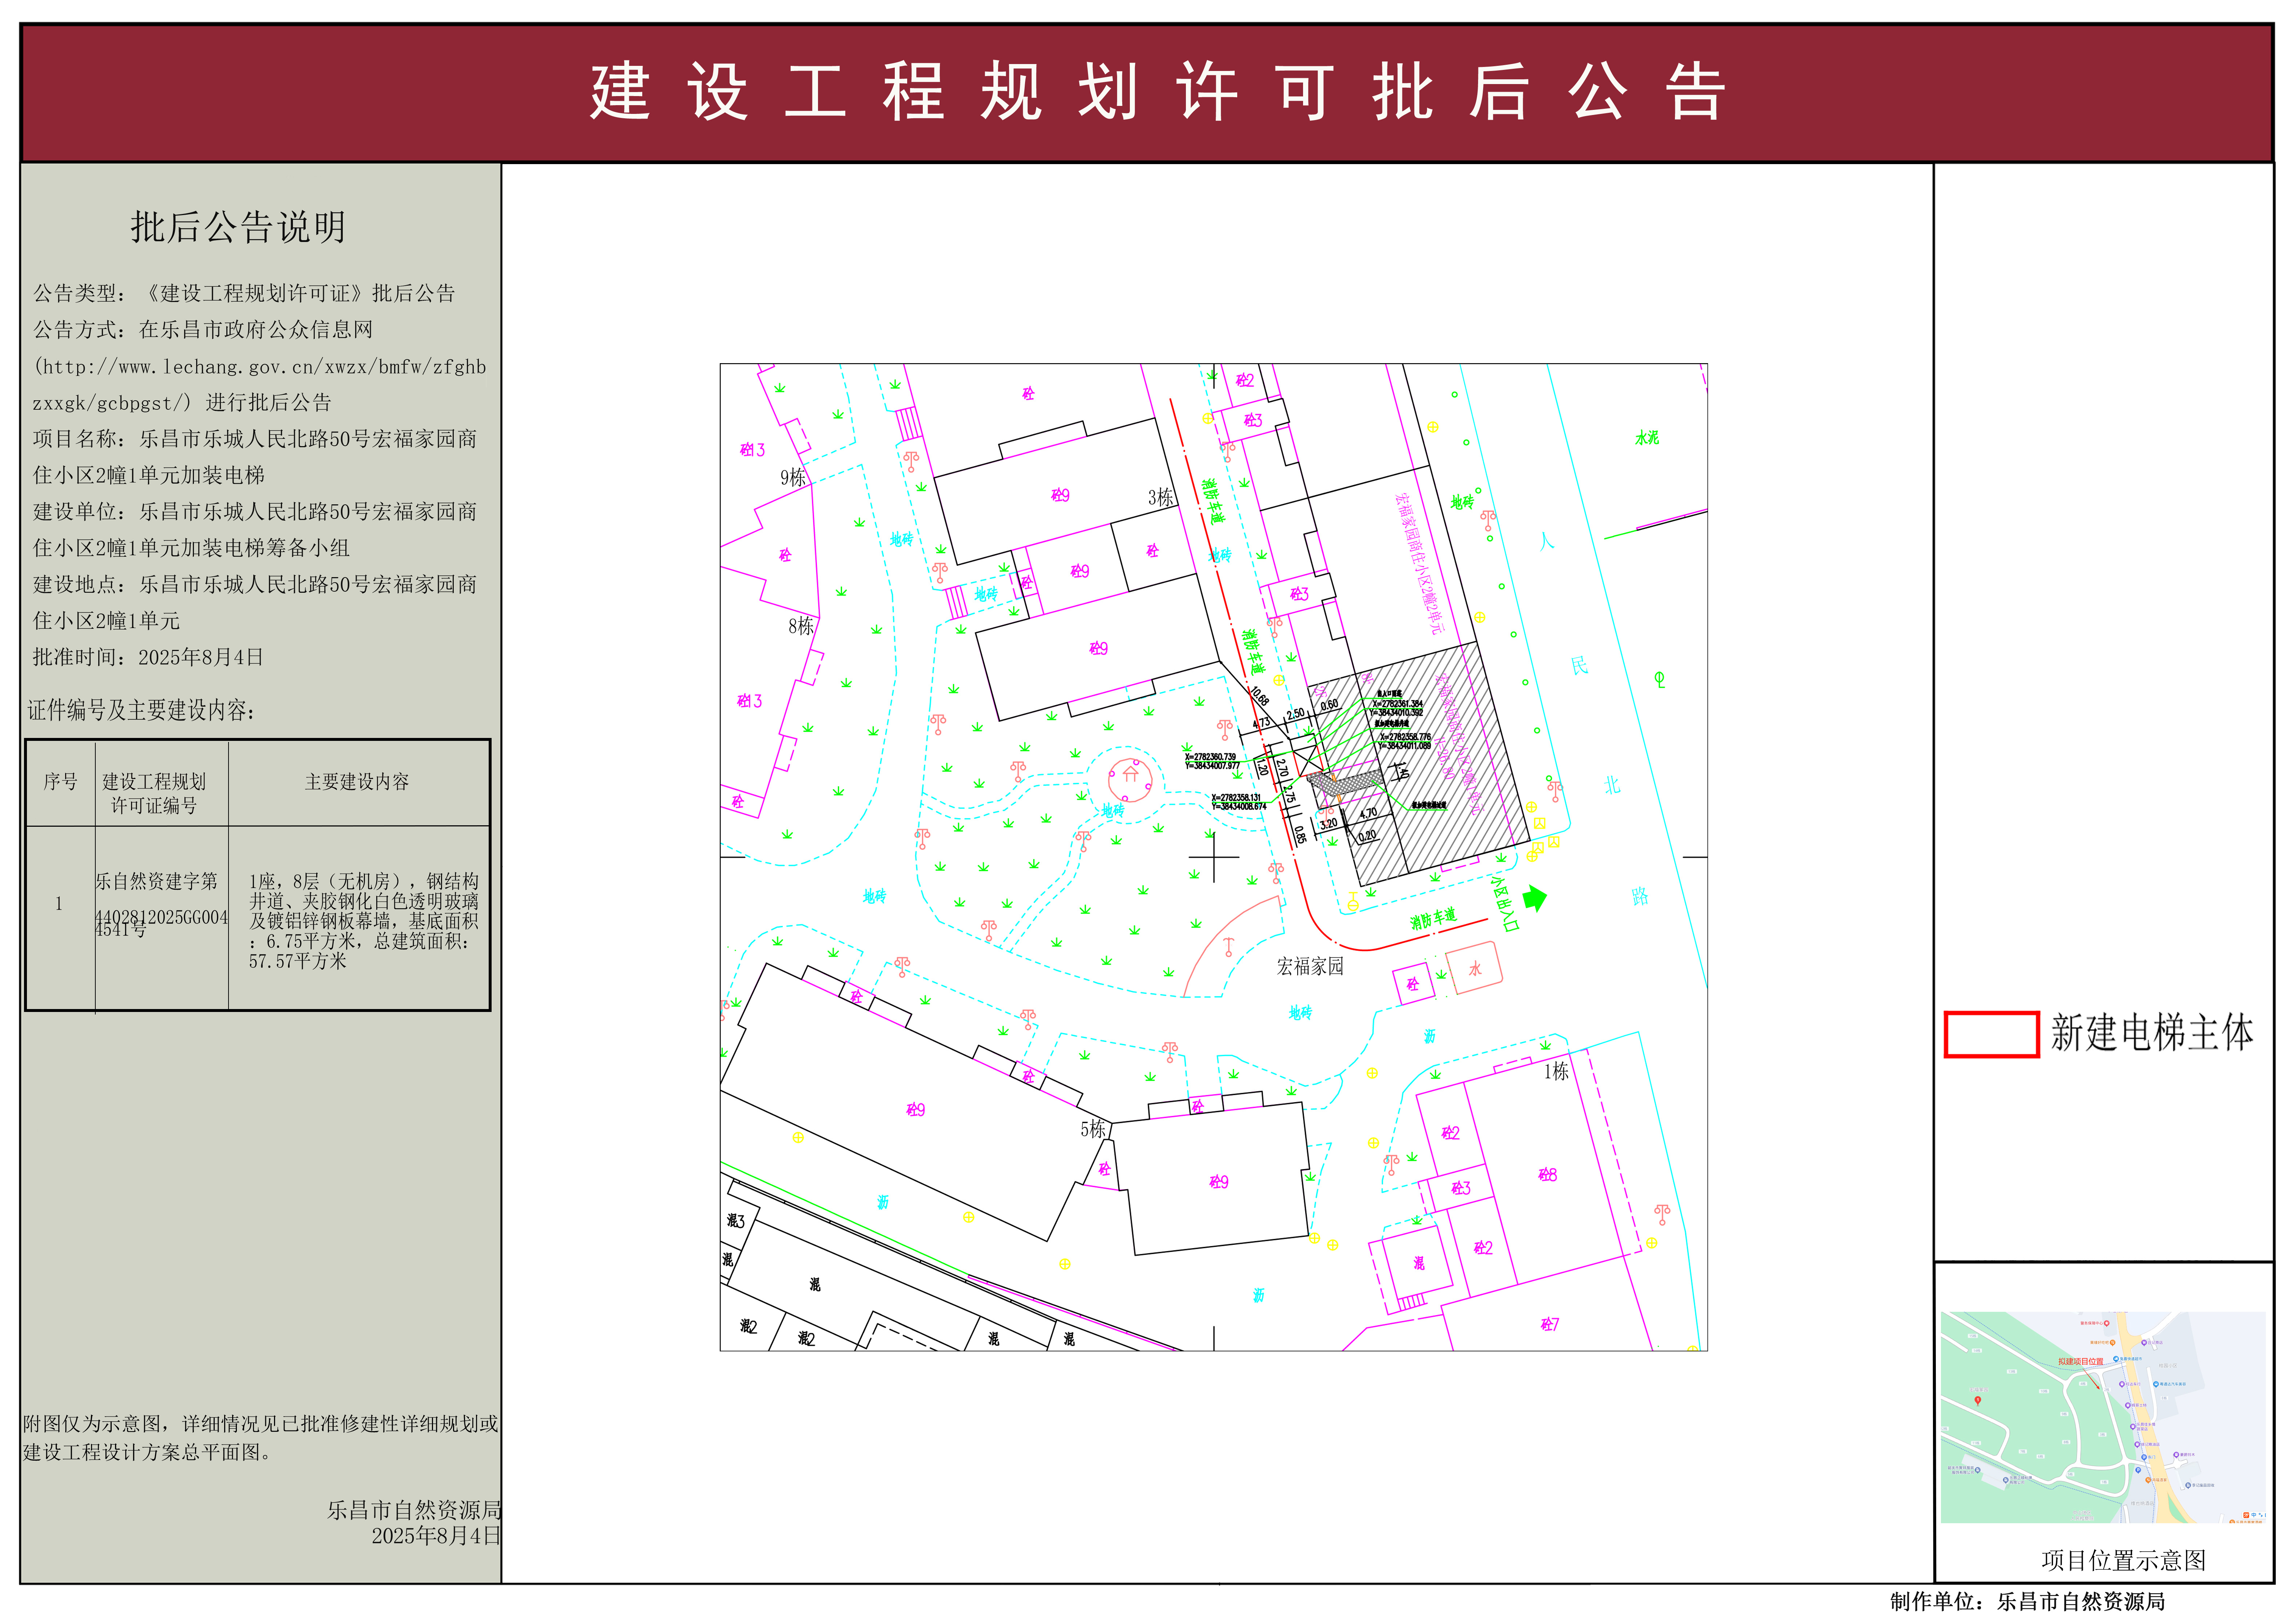This screenshot has height=1624, width=2295.
Task: Click the 混3 label at the bottom left
Action: [x=736, y=1221]
